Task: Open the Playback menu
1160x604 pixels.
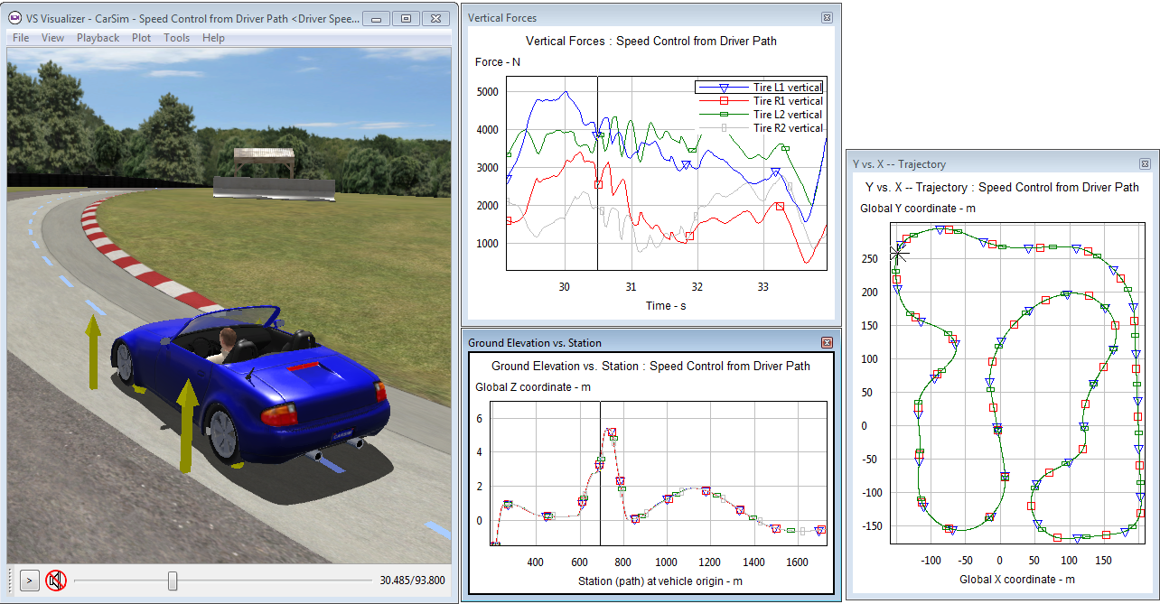Action: point(98,38)
